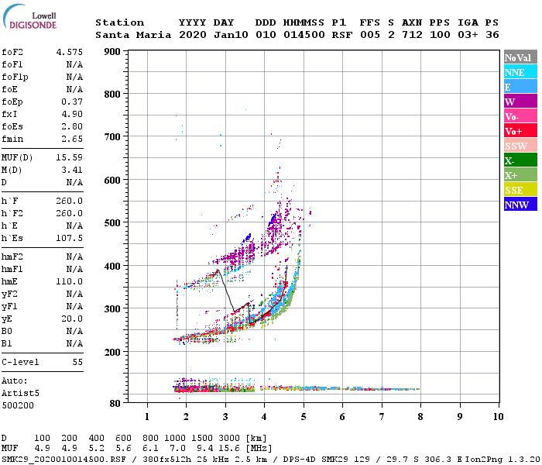Click the frequency axis label 10
Screen dimensions: 542x465
click(498, 417)
